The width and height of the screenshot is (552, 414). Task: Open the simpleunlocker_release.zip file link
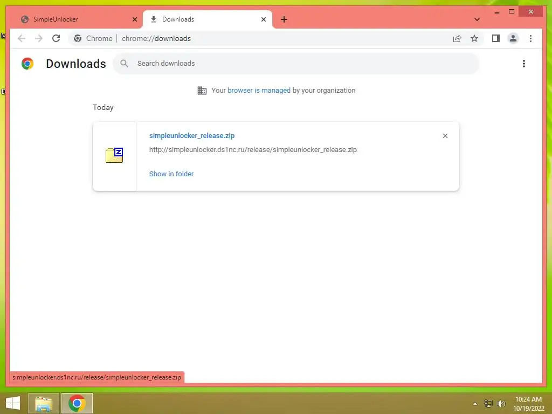[192, 135]
